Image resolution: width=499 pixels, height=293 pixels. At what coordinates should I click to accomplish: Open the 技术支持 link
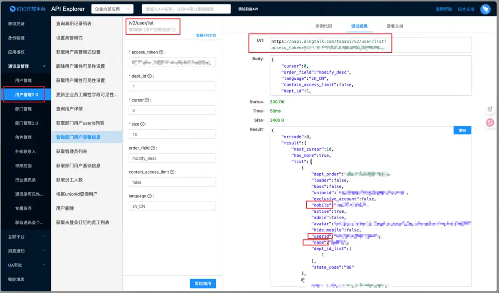466,9
